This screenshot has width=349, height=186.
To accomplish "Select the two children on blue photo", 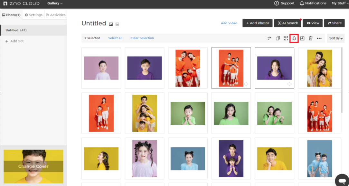I will 320,159.
